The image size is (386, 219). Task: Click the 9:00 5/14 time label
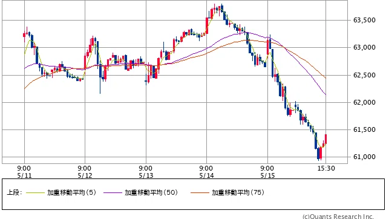point(206,172)
